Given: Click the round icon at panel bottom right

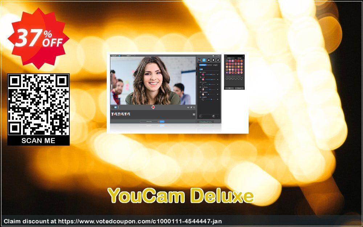Looking at the screenshot, I should pyautogui.click(x=213, y=116).
